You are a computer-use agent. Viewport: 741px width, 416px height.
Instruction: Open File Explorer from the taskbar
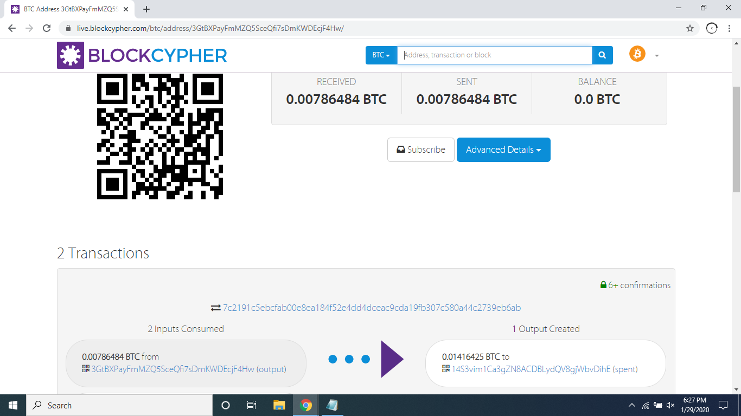click(x=279, y=405)
